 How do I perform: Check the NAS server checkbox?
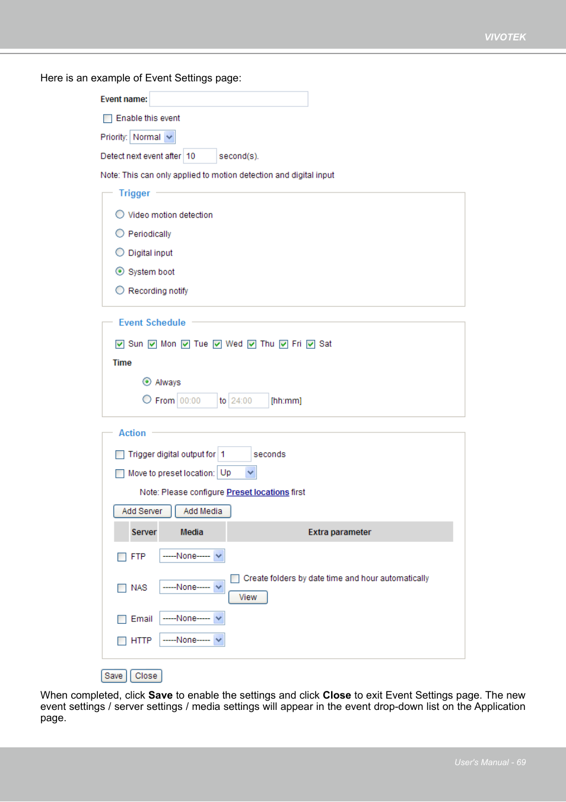coord(122,588)
